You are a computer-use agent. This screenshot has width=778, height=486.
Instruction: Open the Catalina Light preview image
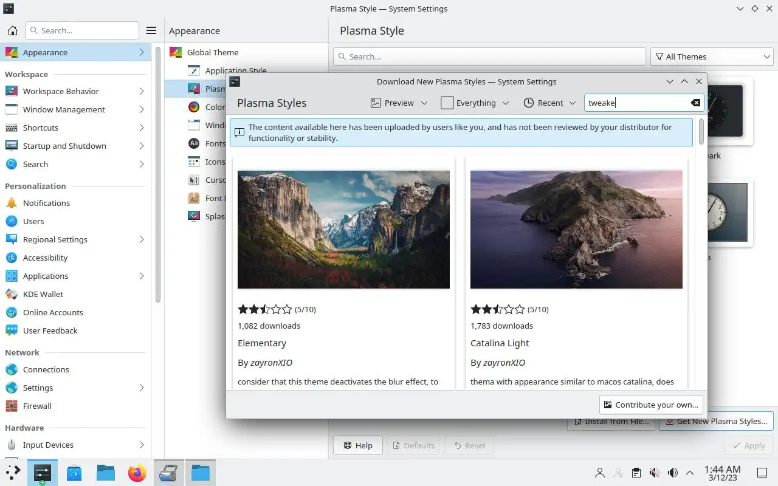(x=576, y=229)
